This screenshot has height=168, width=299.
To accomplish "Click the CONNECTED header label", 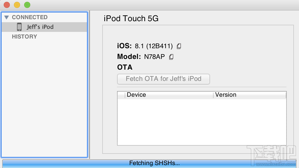I will coord(30,17).
